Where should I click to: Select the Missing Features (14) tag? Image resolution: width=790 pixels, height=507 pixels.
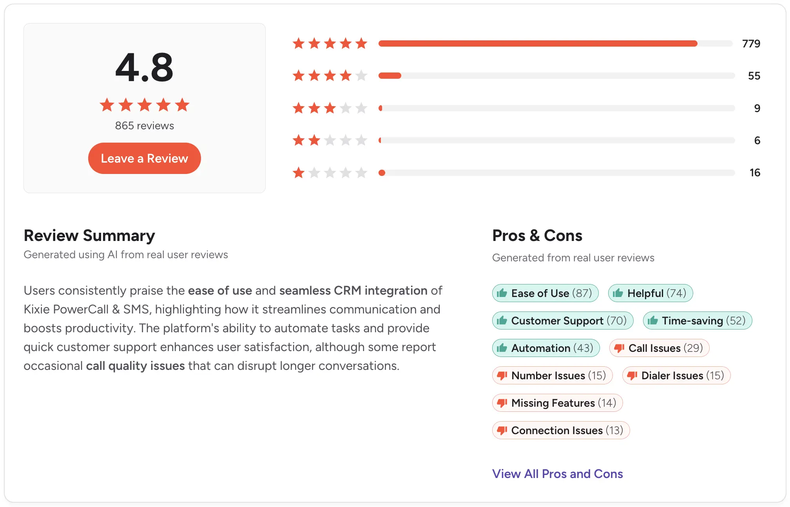(x=557, y=403)
